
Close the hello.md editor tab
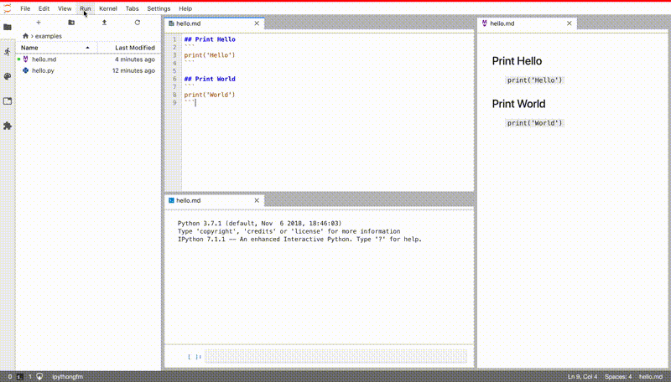tap(257, 23)
